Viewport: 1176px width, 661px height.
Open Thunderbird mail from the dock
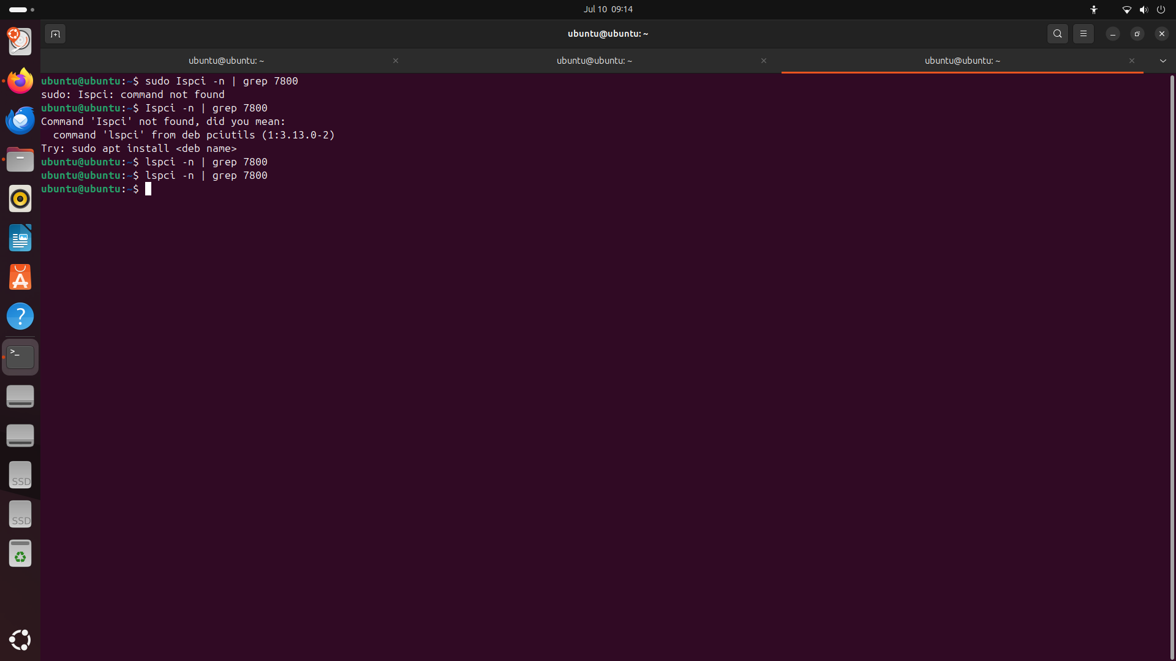click(x=20, y=121)
